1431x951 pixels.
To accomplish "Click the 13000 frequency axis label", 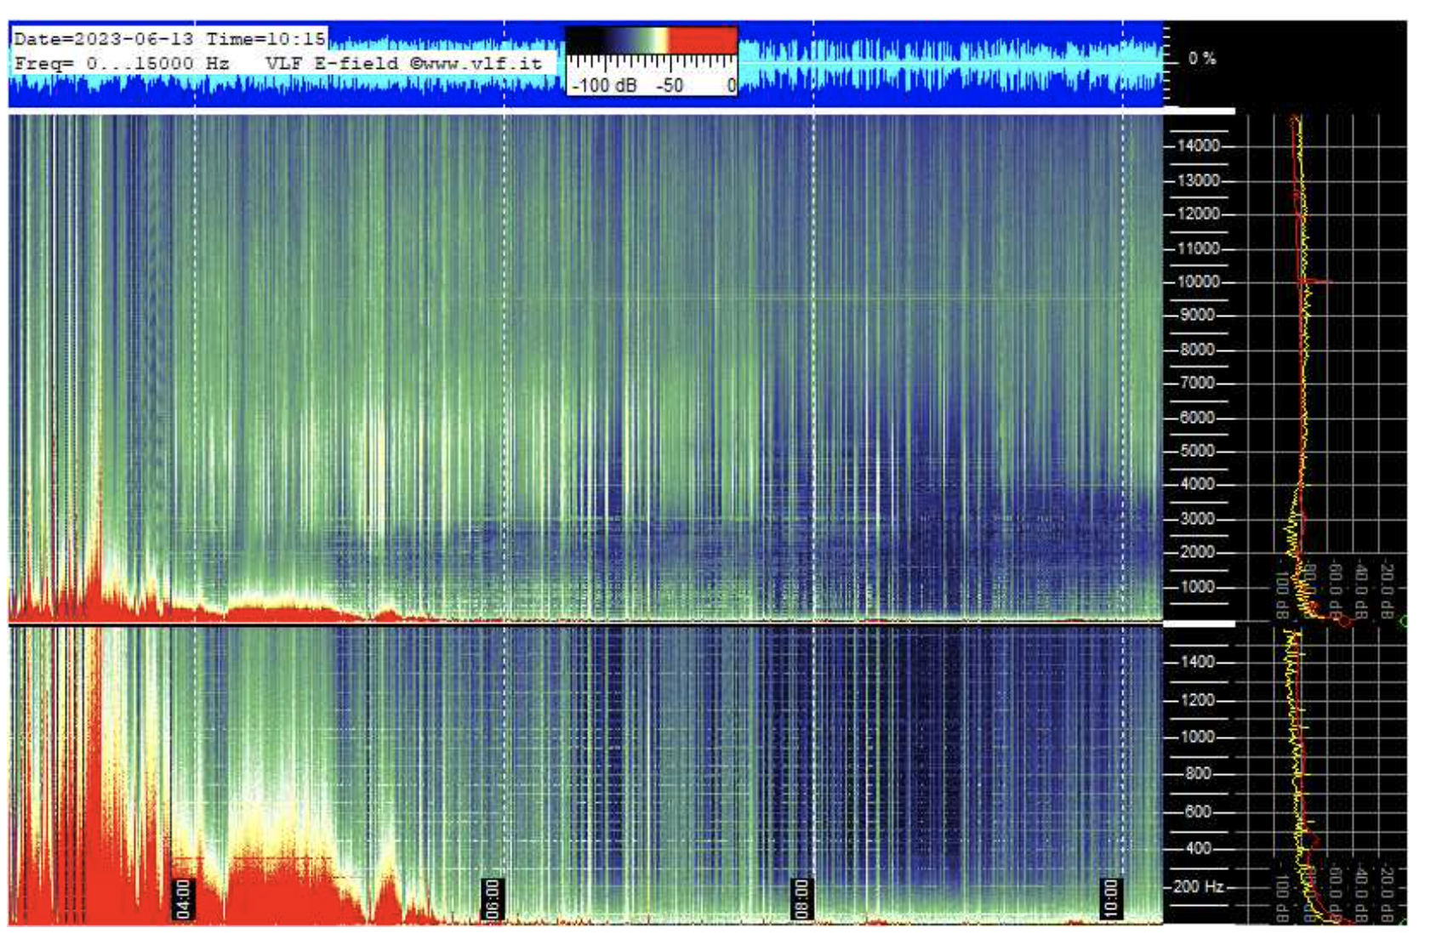I will (1198, 180).
